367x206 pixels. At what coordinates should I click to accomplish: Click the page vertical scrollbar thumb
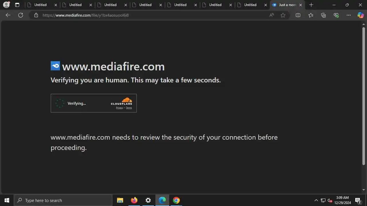pos(364,96)
